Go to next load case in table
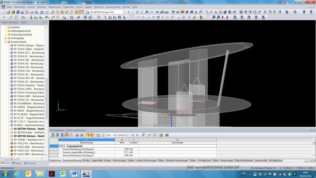Viewport: 316px width, 178px height. (x=137, y=135)
